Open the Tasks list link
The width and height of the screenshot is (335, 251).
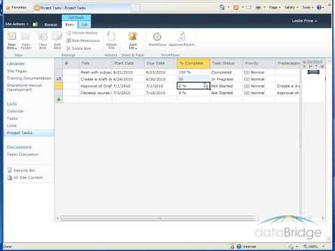tap(13, 119)
